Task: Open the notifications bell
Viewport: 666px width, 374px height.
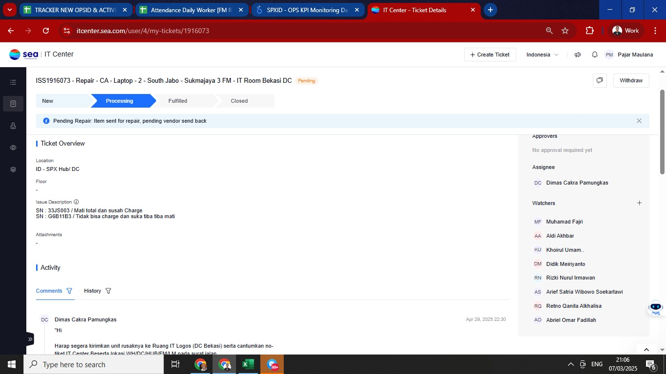Action: point(595,55)
